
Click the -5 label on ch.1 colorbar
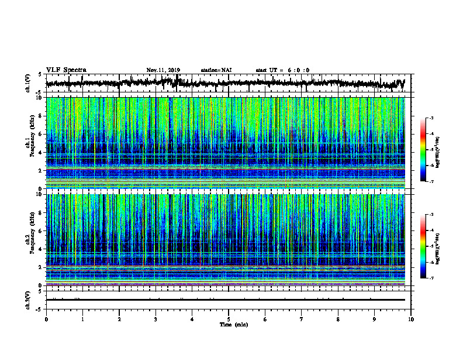[431, 150]
